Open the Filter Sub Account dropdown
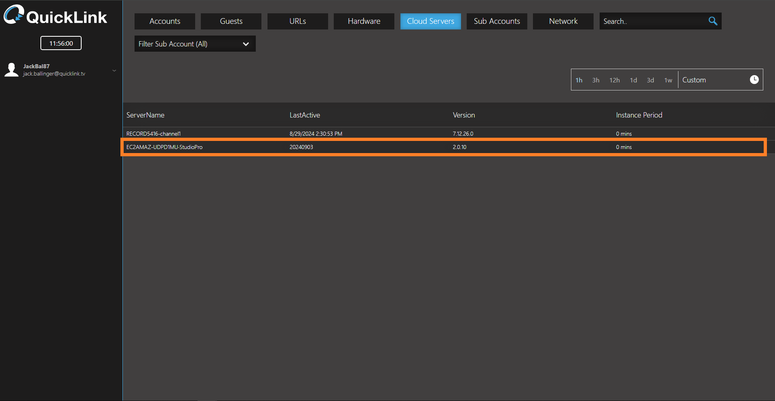775x401 pixels. click(195, 44)
